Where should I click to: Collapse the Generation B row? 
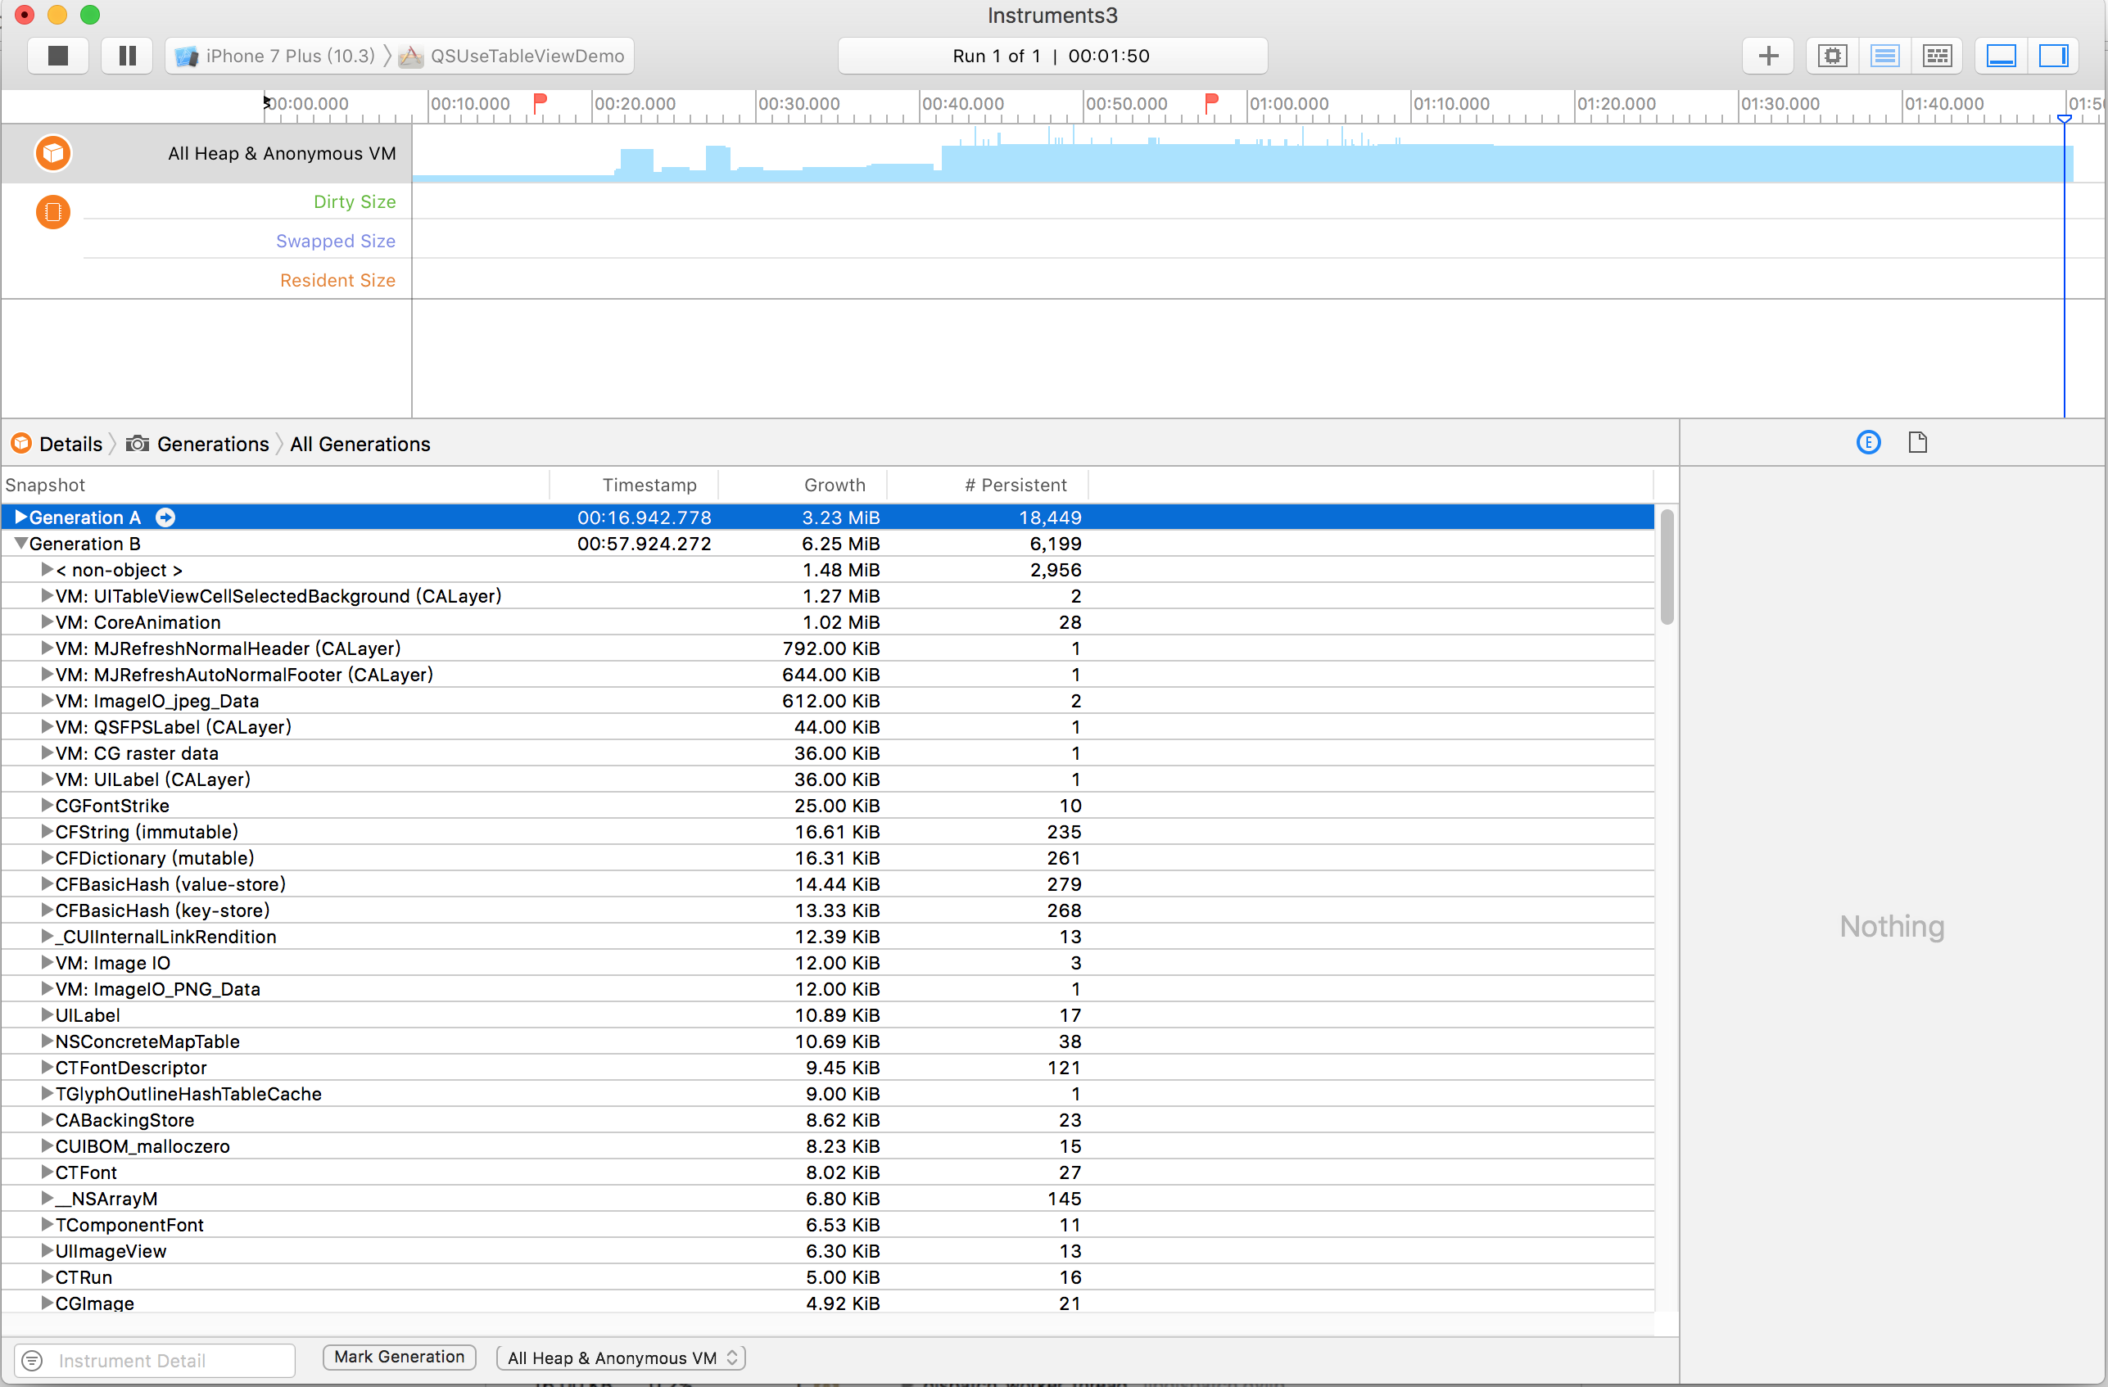[x=20, y=544]
